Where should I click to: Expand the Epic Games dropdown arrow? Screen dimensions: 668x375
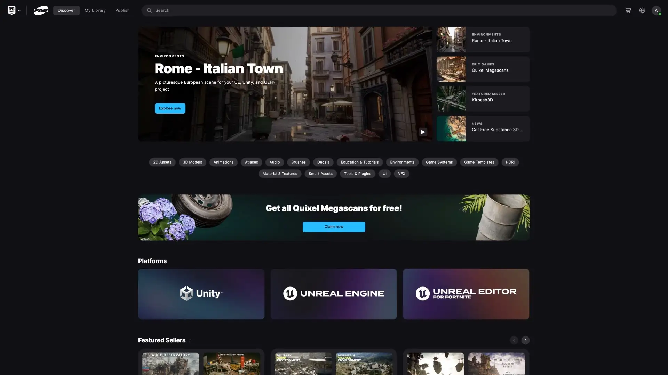point(19,11)
